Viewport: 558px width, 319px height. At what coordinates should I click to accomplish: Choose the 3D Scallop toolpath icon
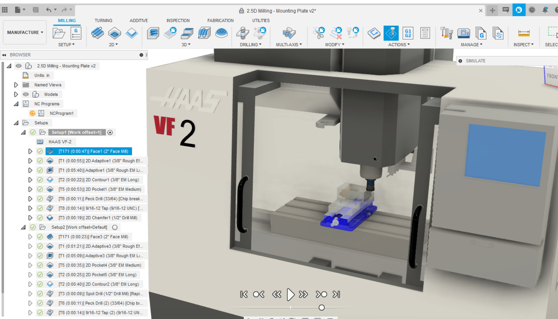coord(222,33)
